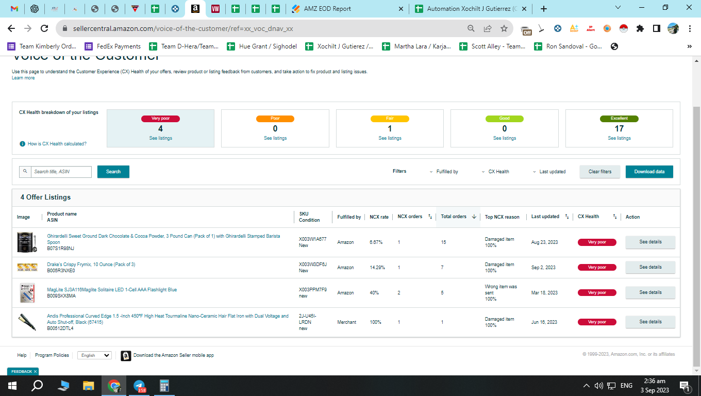Click the teal Search button
701x396 pixels.
coord(113,172)
